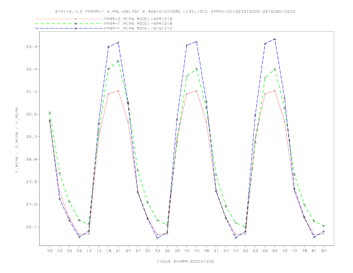
Task: Click x-axis forecast hour label 39
Action: point(177,251)
